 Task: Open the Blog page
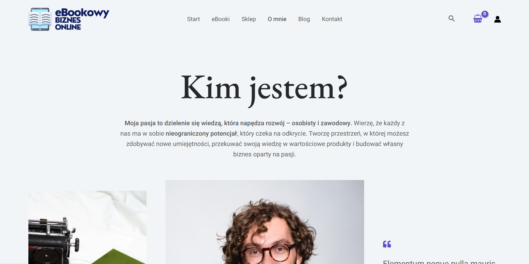[x=304, y=19]
